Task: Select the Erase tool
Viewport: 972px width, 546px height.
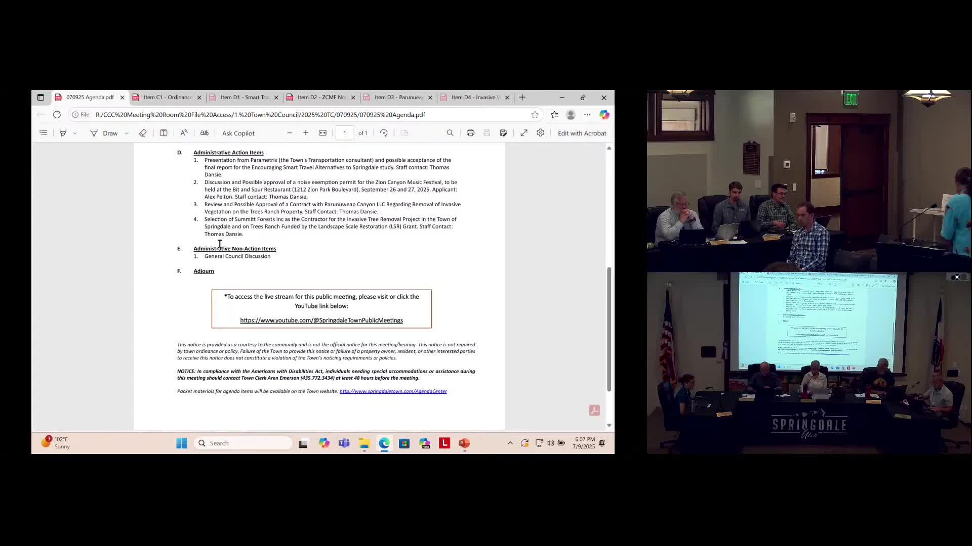Action: pos(143,133)
